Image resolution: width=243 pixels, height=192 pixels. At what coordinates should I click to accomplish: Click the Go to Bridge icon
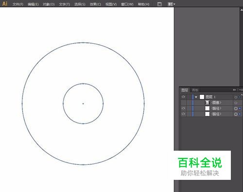coord(159,4)
